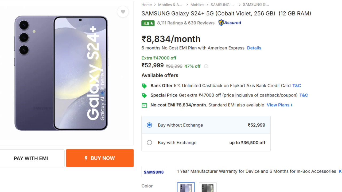Screen dimensions: 342x192
Task: Open Details link for EMI plan
Action: pyautogui.click(x=254, y=48)
